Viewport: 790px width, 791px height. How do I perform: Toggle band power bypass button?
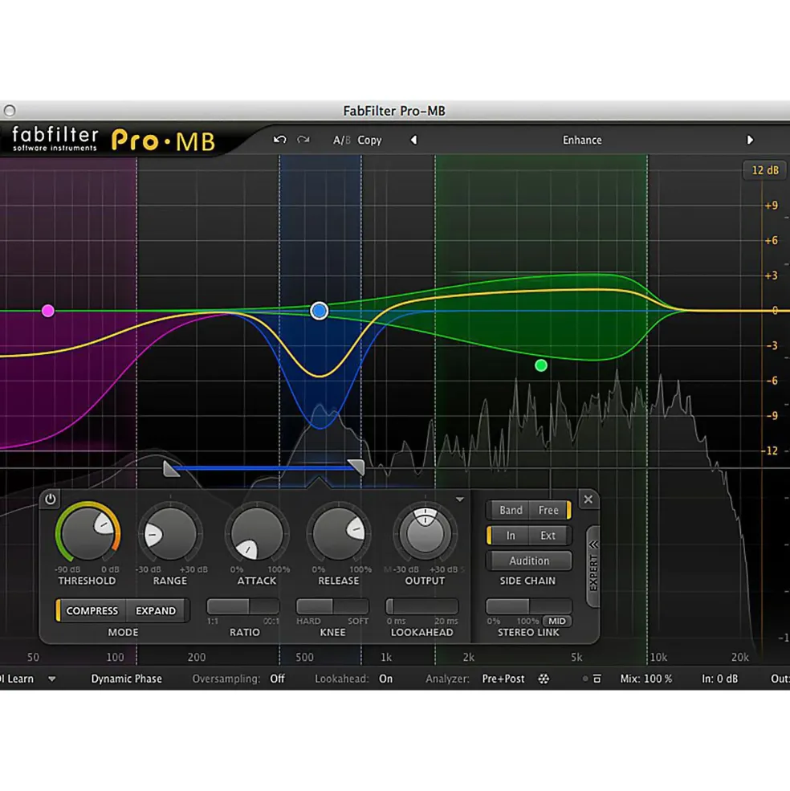tap(51, 499)
